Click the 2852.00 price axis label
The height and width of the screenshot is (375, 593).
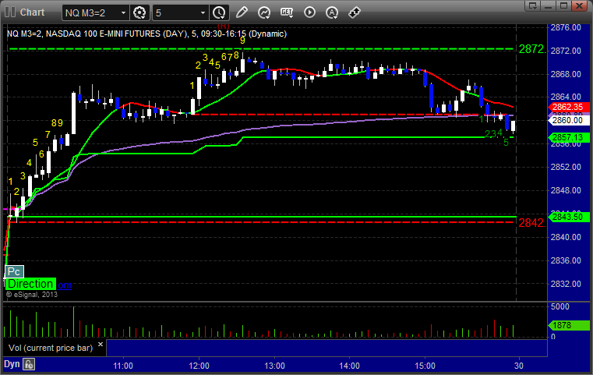(x=566, y=167)
